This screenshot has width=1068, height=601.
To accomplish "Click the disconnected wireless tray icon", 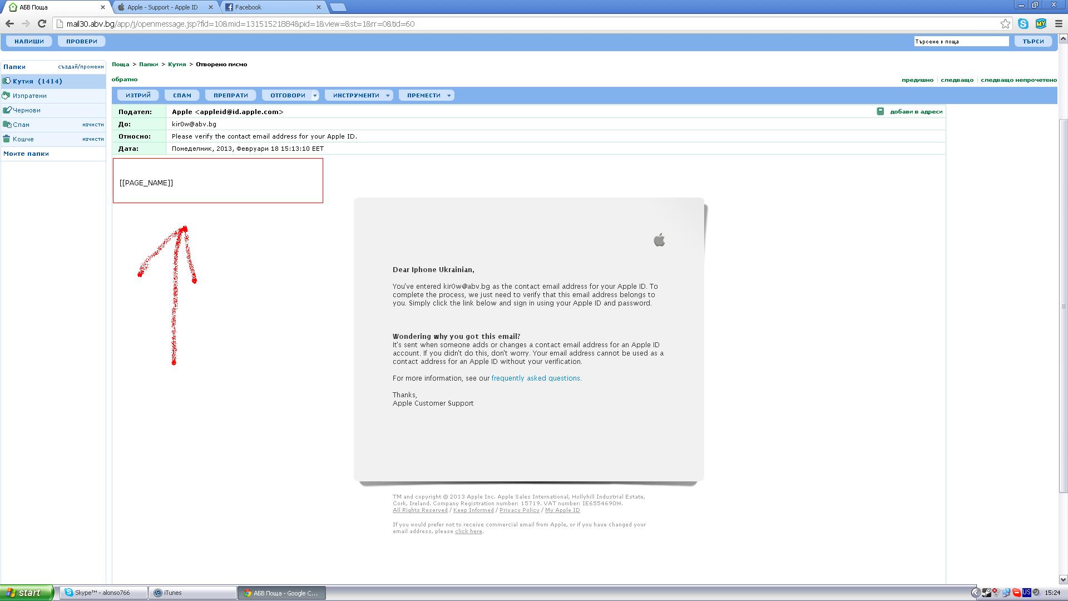I will pos(996,592).
